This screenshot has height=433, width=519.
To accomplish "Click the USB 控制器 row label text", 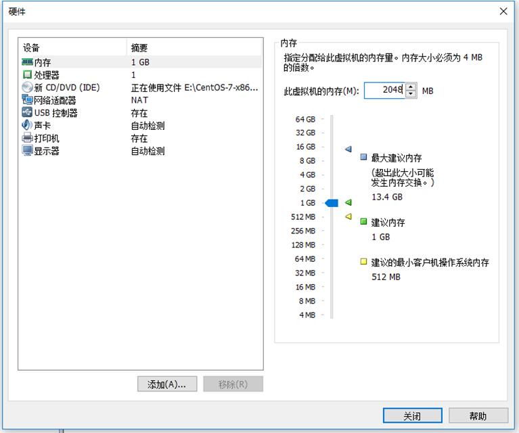I will pos(56,113).
